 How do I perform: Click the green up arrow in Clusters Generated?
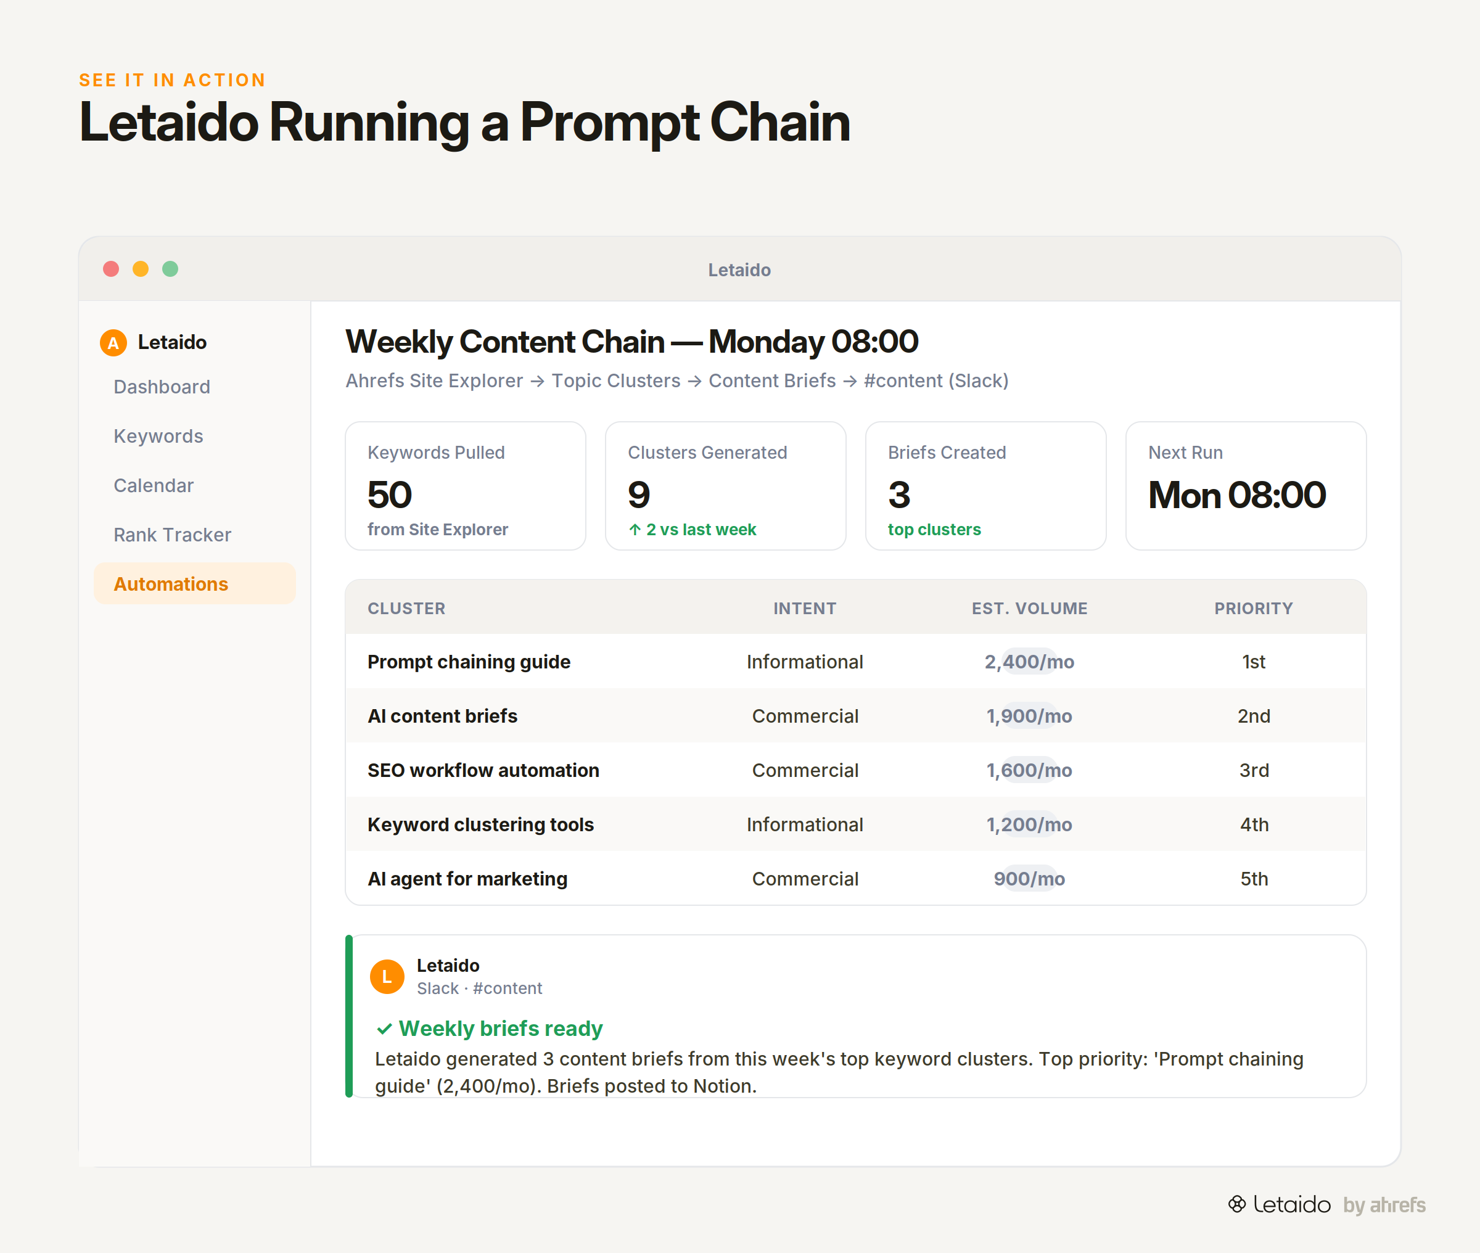(635, 530)
